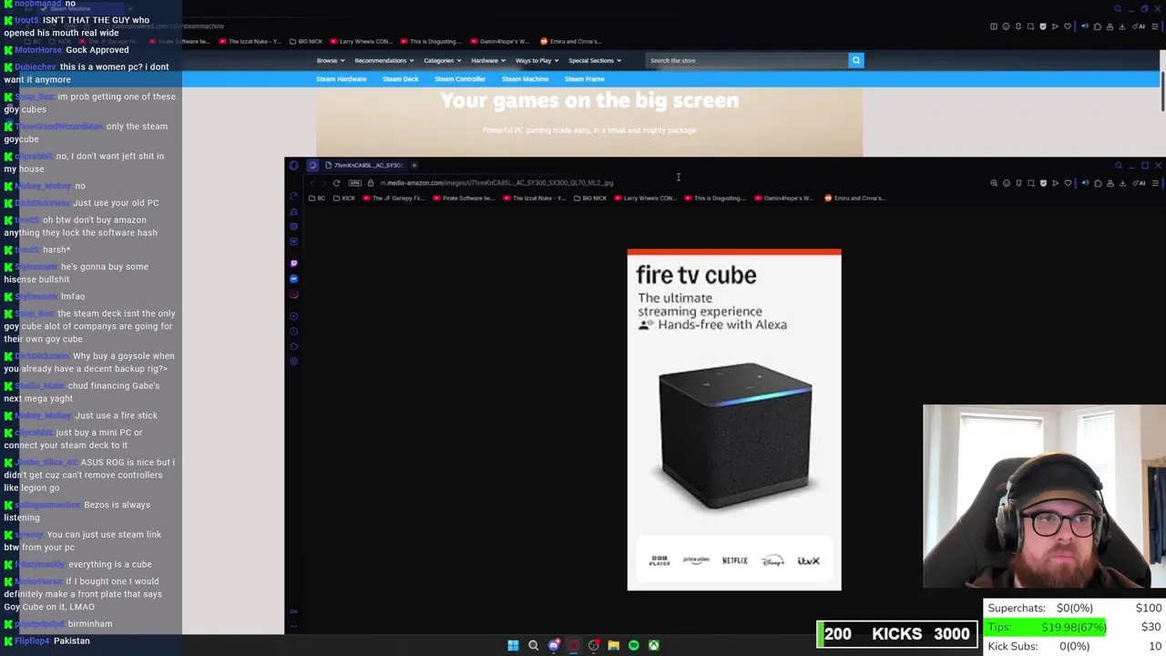Click the downloads icon in back browser toolbar
This screenshot has height=656, width=1166.
coord(1121,26)
